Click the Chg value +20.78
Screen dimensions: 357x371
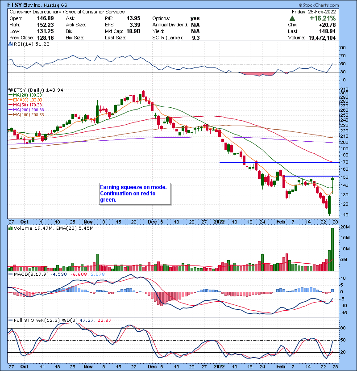point(327,25)
